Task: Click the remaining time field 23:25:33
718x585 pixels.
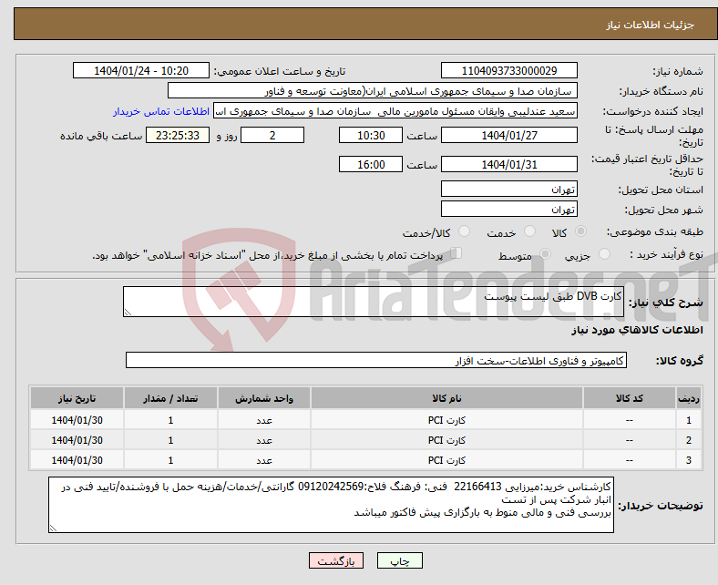Action: [178, 135]
